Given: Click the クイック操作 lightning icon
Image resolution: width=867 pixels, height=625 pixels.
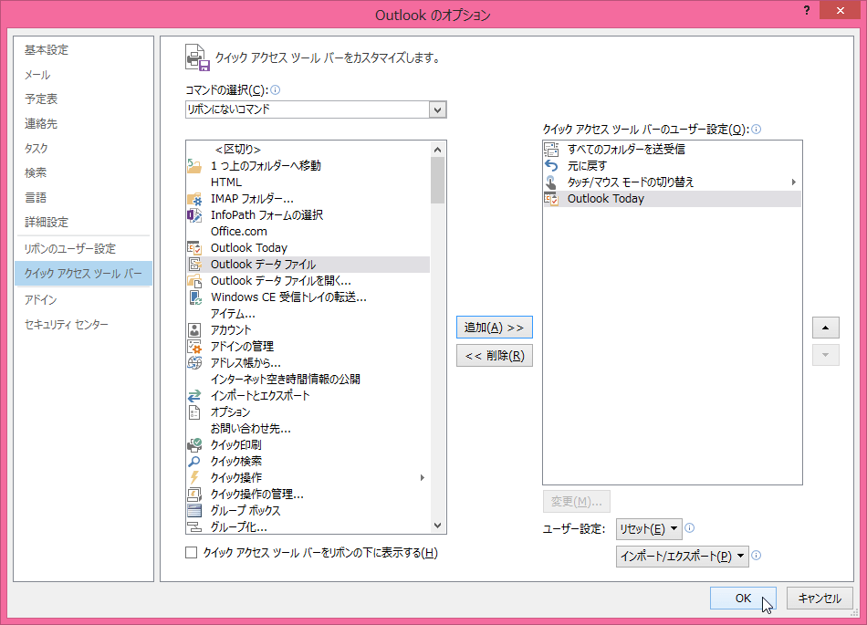Looking at the screenshot, I should [194, 478].
